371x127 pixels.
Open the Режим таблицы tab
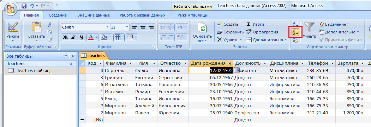[193, 15]
